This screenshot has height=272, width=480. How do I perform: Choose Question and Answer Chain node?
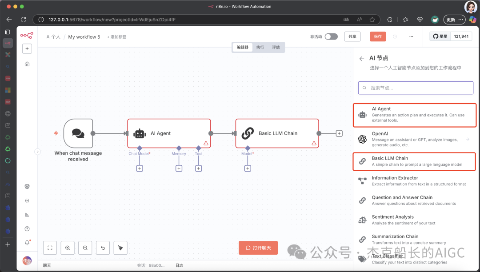415,200
